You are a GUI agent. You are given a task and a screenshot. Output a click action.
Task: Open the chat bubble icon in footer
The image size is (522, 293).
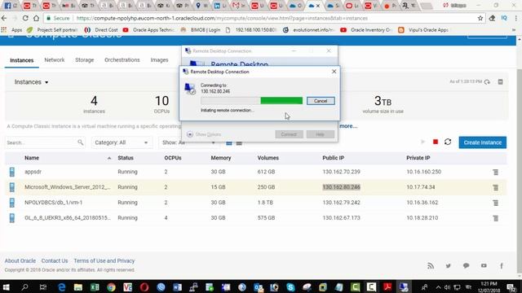[466, 266]
